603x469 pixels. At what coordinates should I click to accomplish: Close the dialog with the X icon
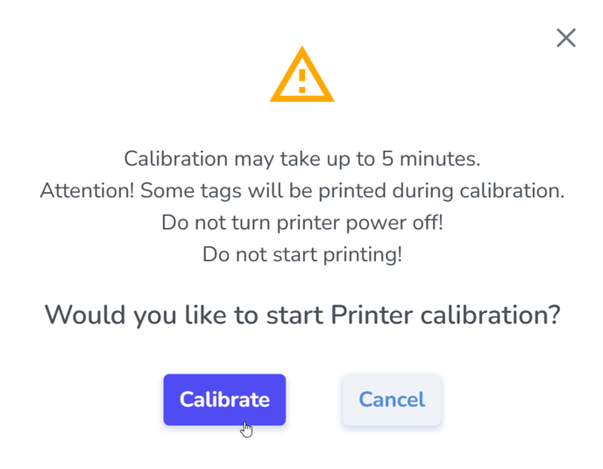566,38
